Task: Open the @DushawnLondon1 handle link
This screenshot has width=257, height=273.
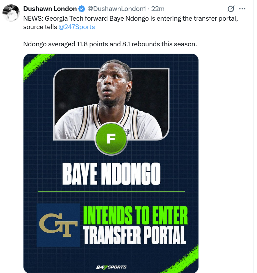Action: 116,9
